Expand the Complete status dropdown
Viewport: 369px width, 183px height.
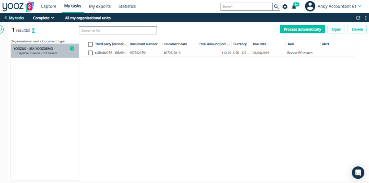(44, 18)
